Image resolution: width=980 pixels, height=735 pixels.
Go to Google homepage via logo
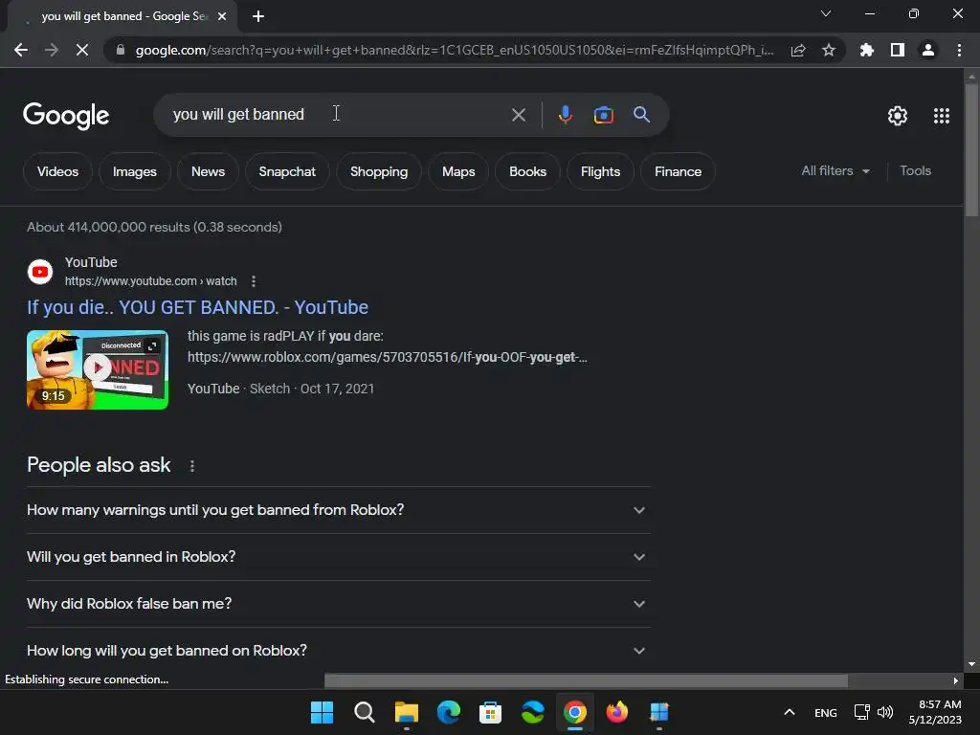click(66, 116)
